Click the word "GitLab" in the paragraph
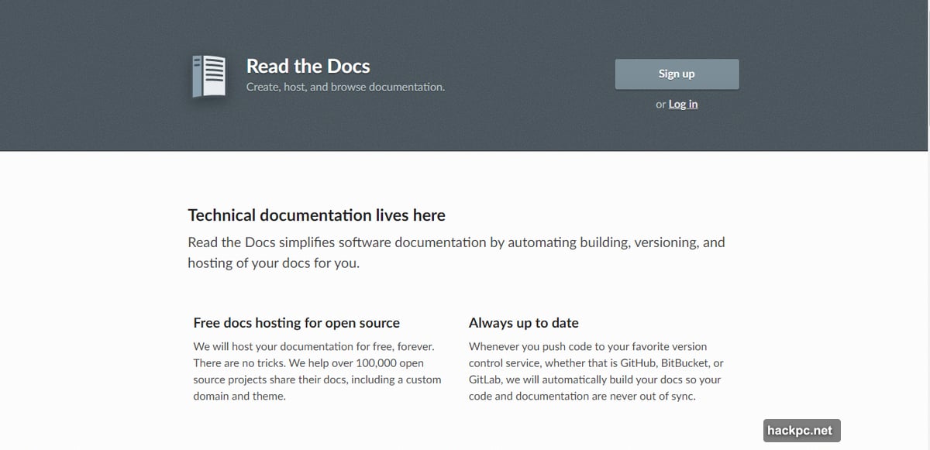930x450 pixels. point(485,380)
